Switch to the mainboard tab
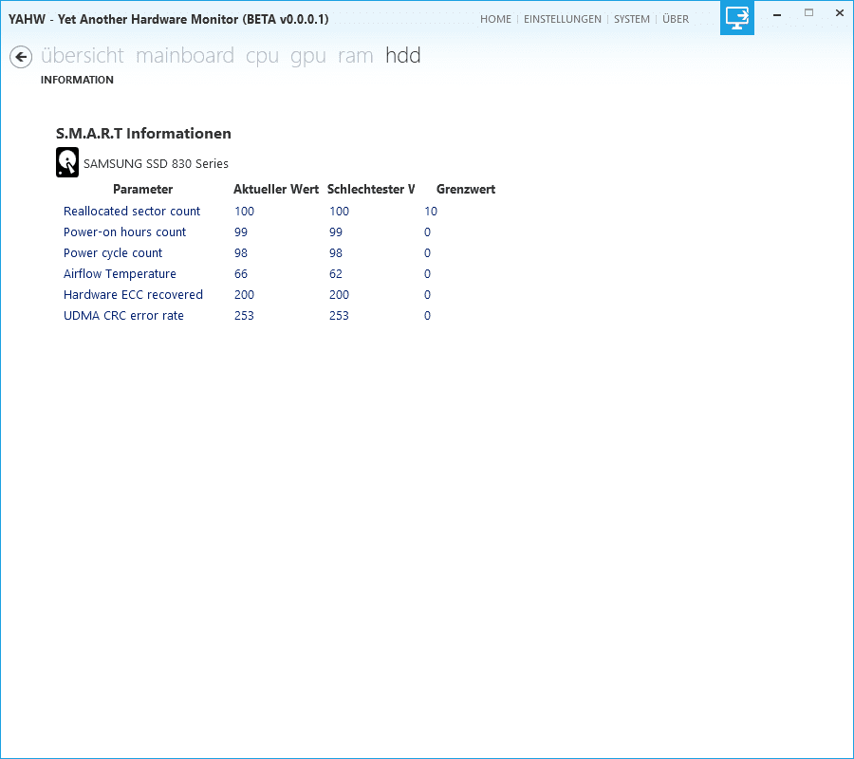The height and width of the screenshot is (759, 854). [185, 56]
